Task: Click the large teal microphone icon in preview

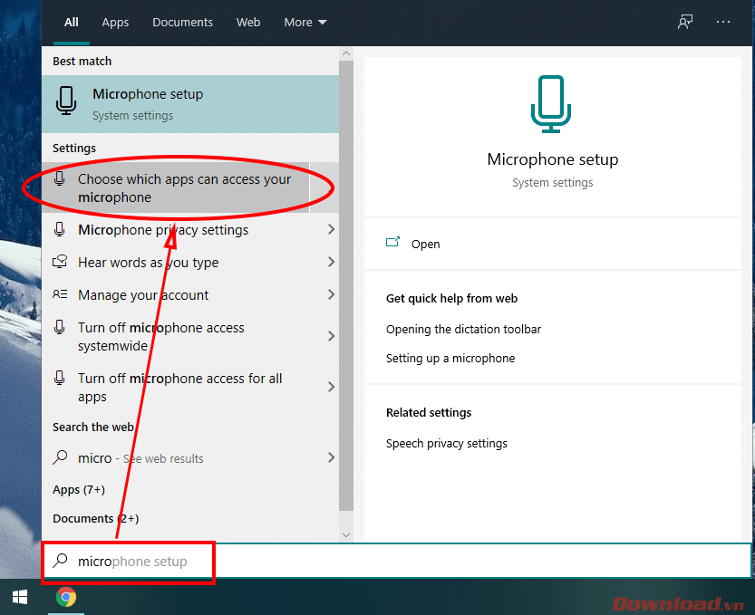Action: (551, 104)
